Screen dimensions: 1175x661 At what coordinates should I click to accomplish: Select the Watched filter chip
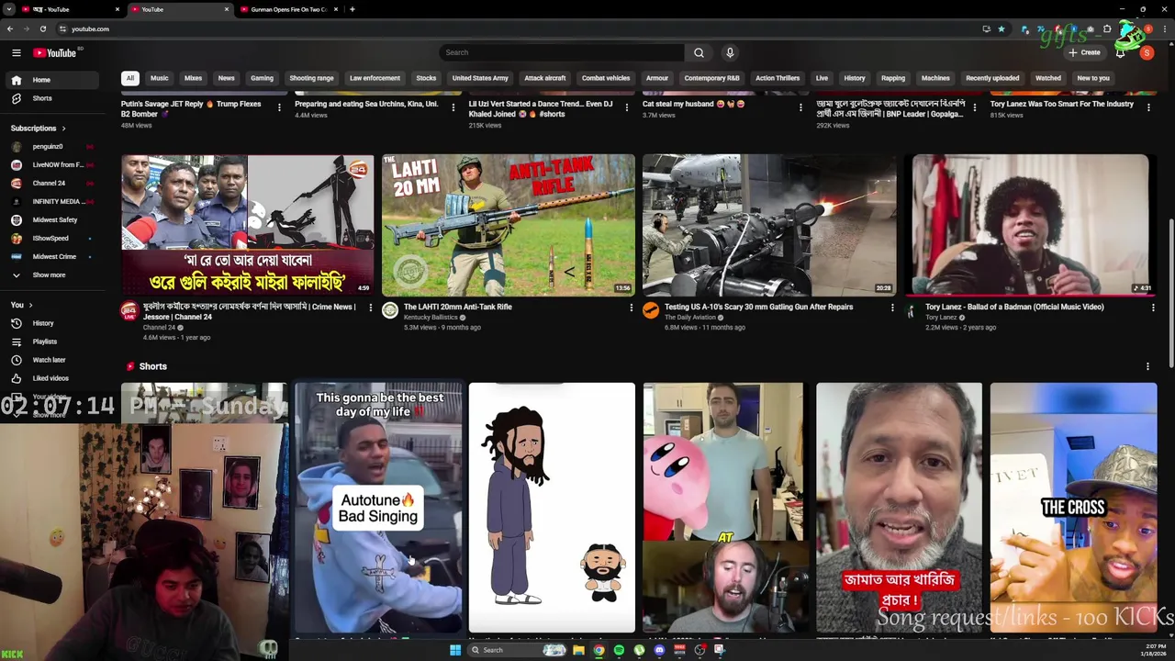1048,78
